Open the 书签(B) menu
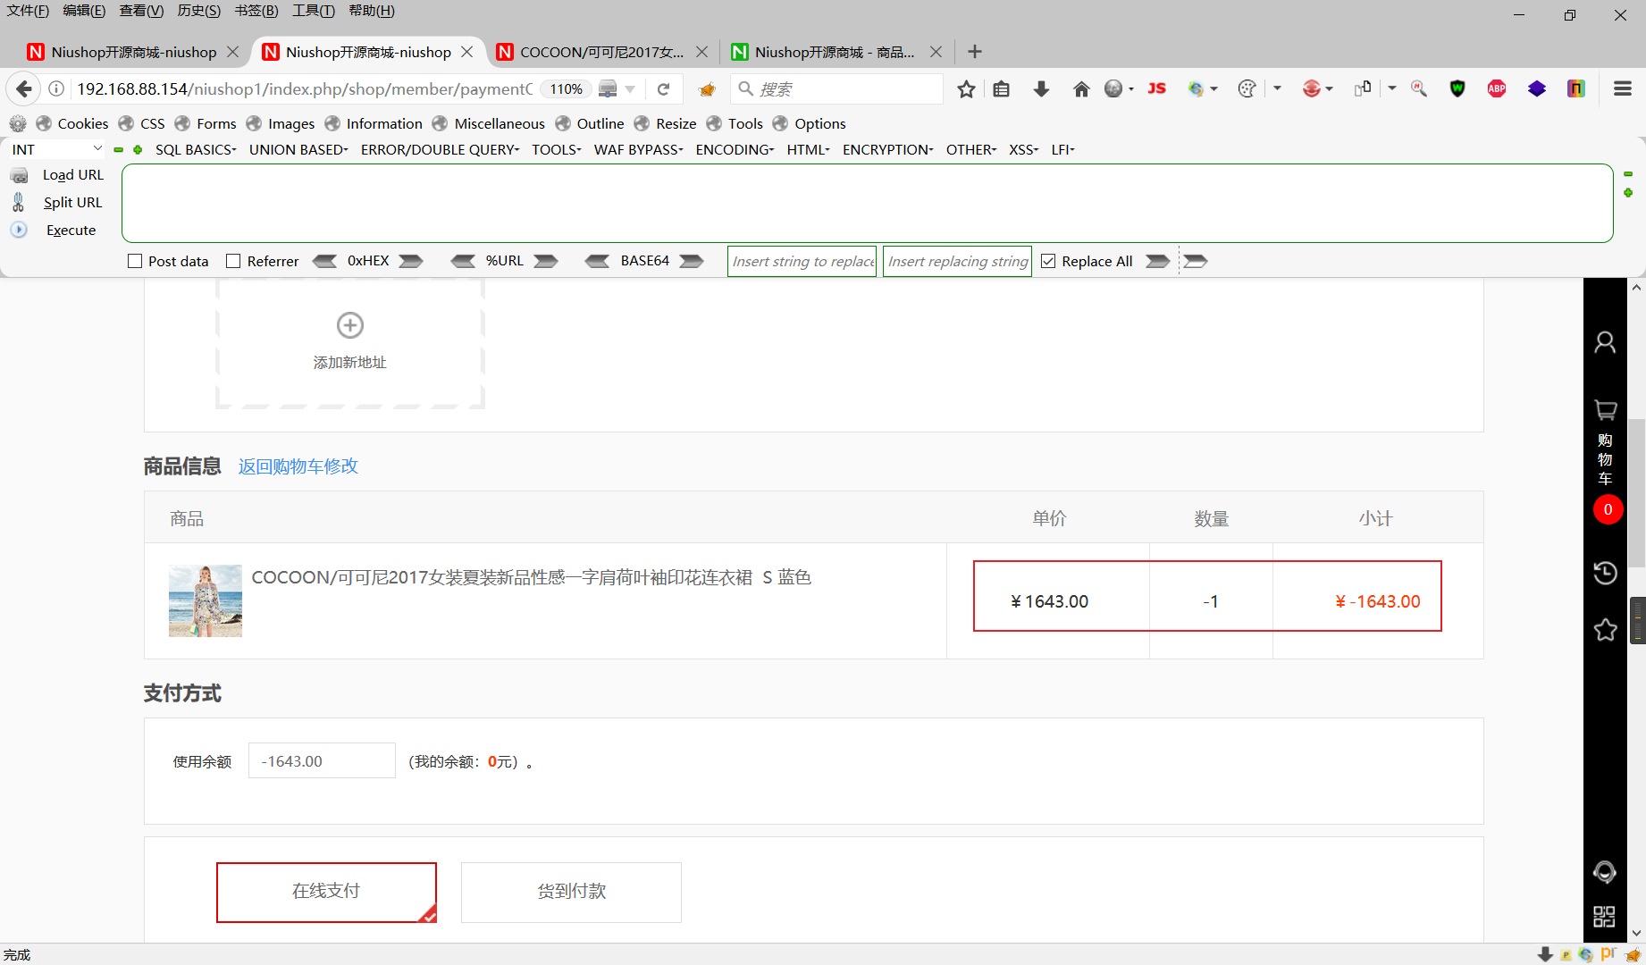 (256, 11)
